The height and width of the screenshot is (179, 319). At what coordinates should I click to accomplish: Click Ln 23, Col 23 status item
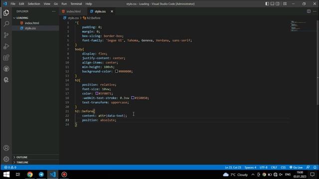point(233,168)
